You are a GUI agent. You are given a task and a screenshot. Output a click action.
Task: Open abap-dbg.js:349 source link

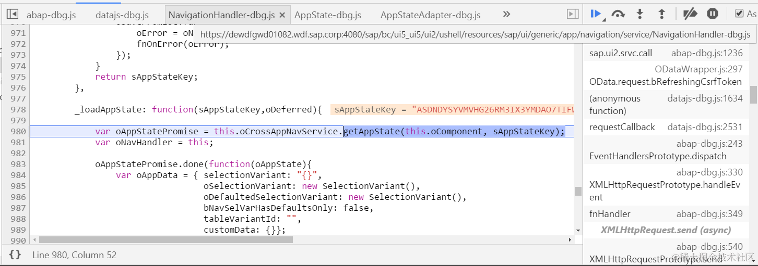point(709,214)
